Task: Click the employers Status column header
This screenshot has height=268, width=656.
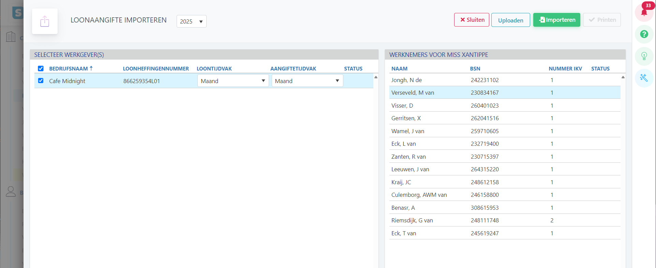Action: [353, 68]
